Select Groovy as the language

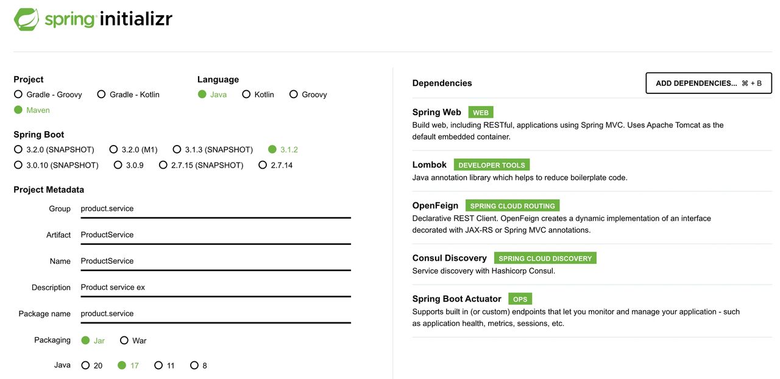pyautogui.click(x=294, y=94)
